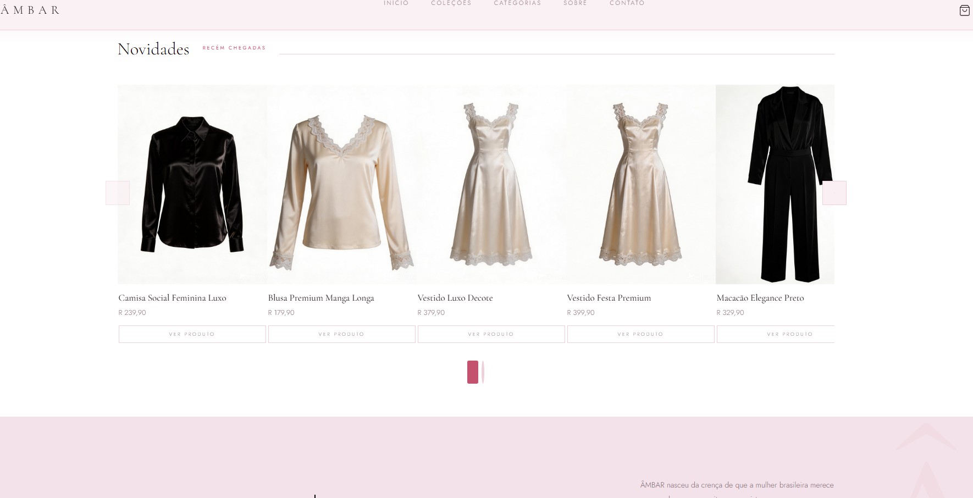Go to the second carousel page indicator
The width and height of the screenshot is (973, 498).
[x=483, y=372]
